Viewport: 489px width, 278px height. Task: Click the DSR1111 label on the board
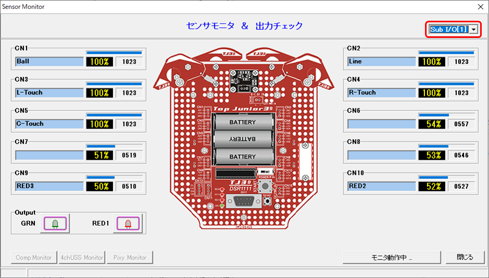click(240, 189)
